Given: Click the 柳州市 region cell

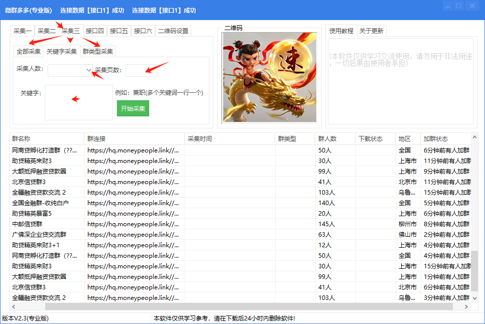Looking at the screenshot, I should [408, 224].
